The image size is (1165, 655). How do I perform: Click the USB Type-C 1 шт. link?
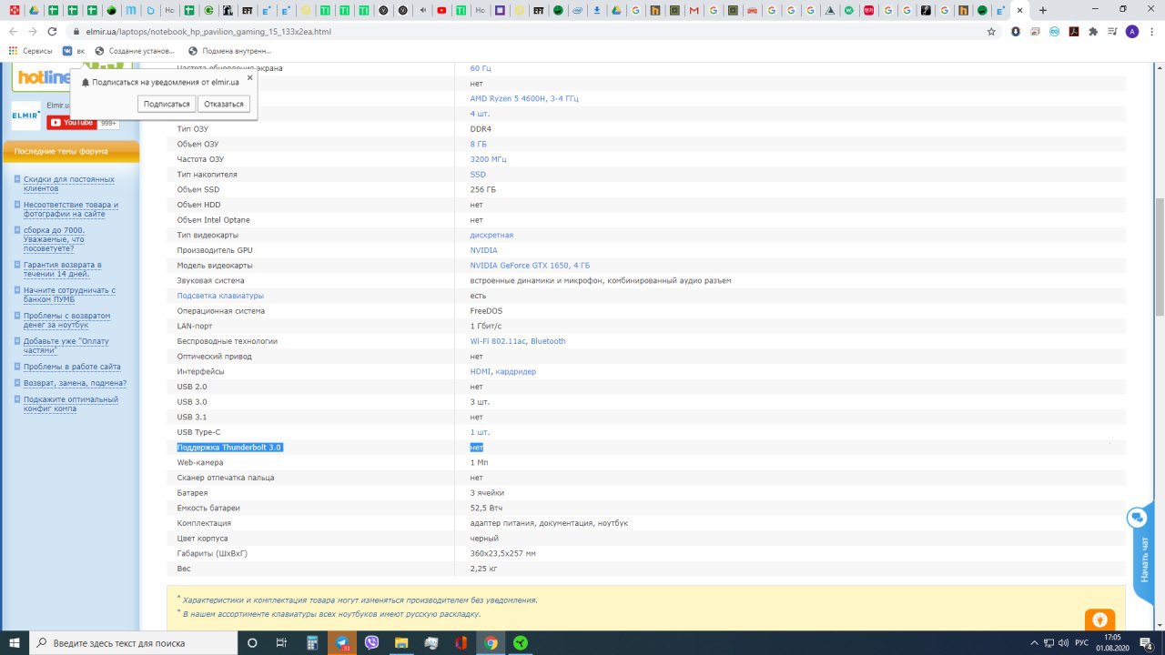(x=480, y=432)
